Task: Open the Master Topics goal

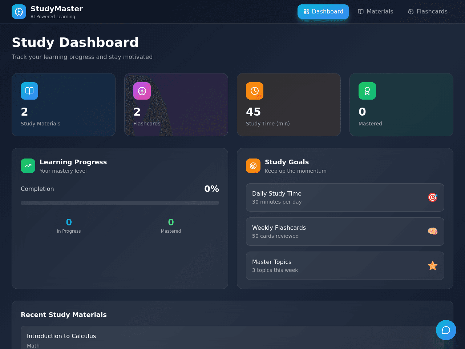Action: (x=345, y=266)
